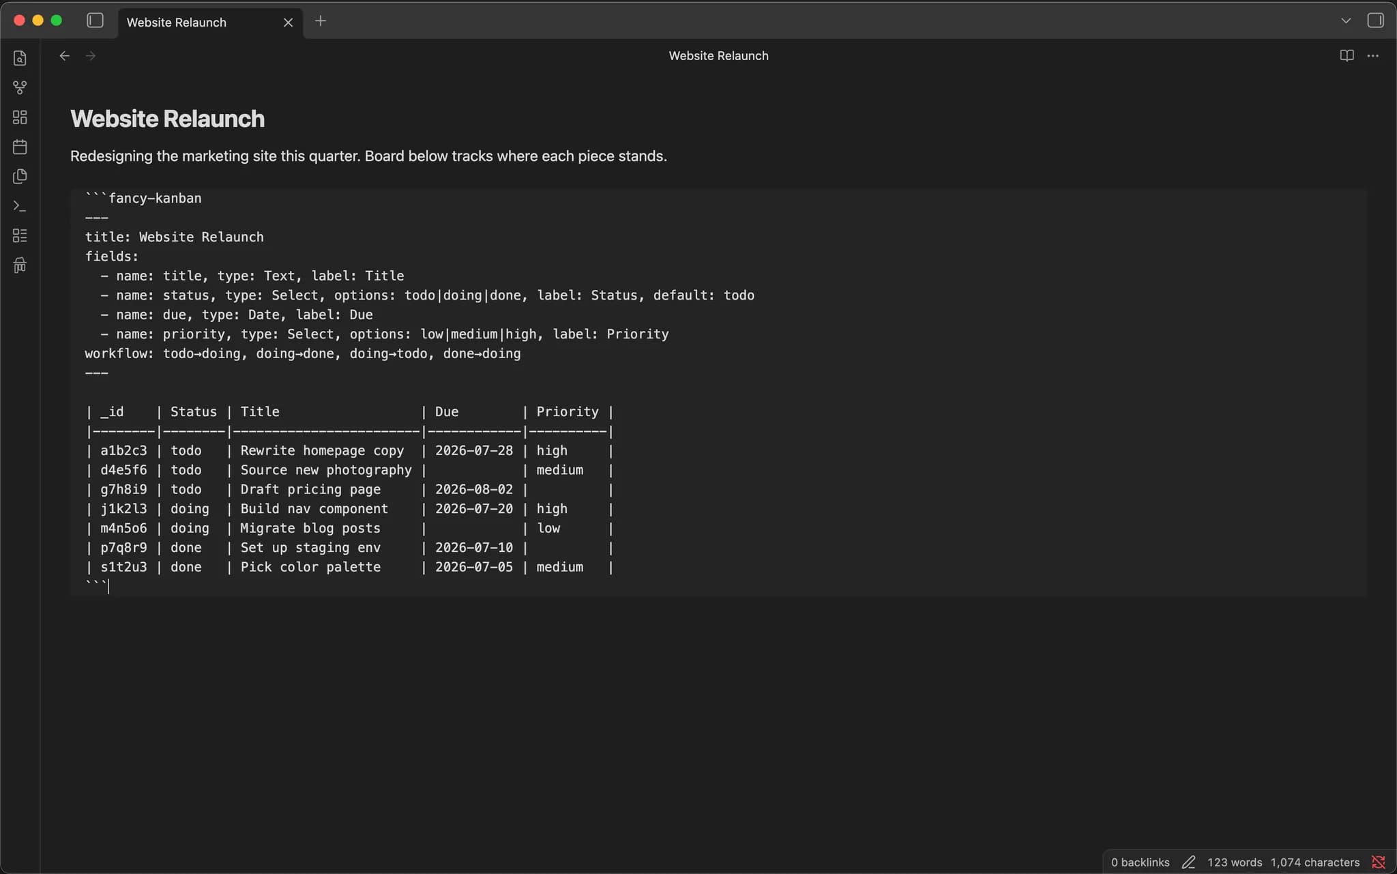Click the status field definition line
The image size is (1397, 874).
[427, 295]
